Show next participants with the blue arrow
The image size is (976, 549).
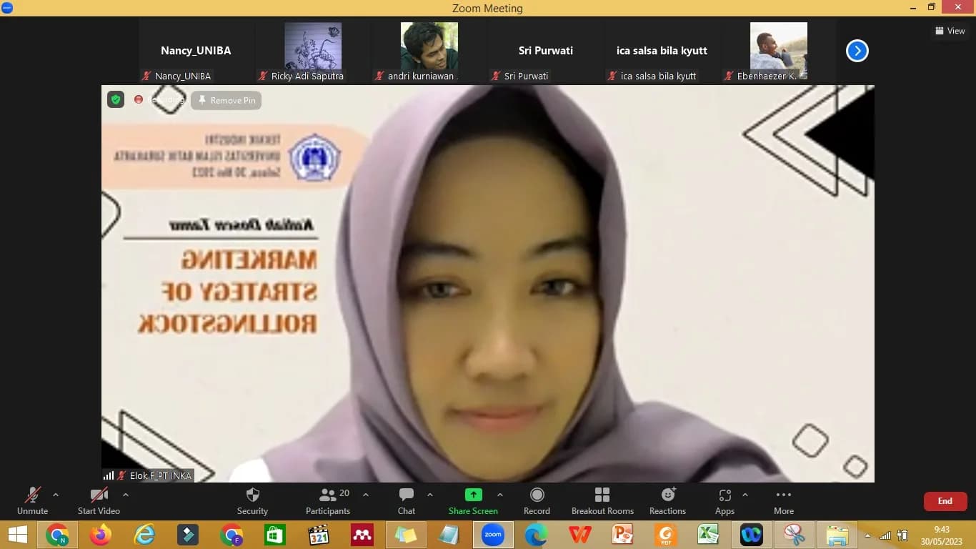[857, 51]
